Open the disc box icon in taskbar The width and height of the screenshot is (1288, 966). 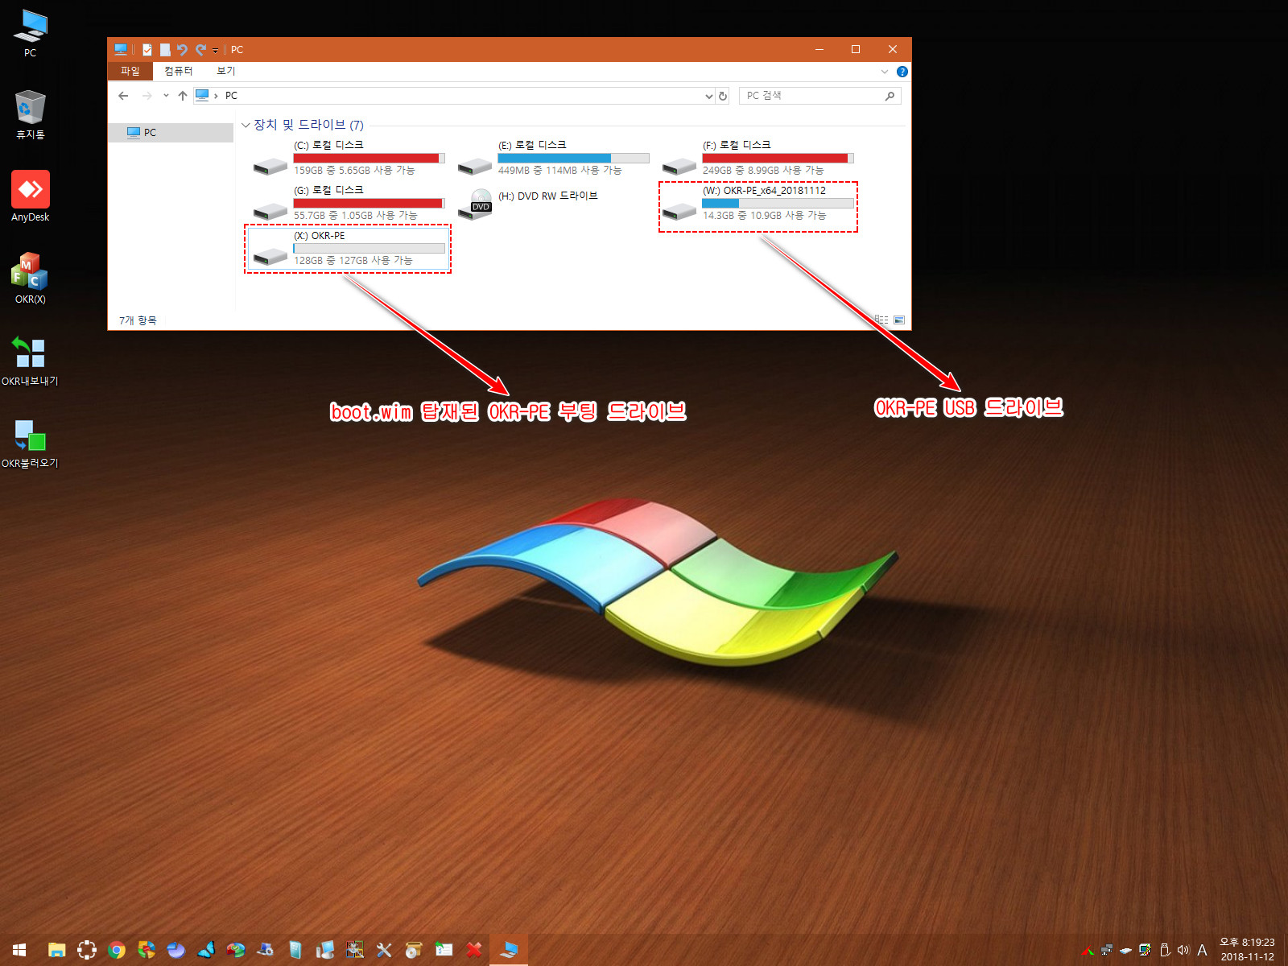click(414, 950)
